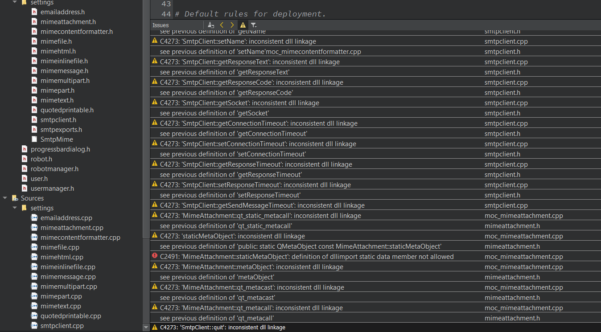
Task: Click the source file icon beside mimemessage.cpp
Action: (34, 277)
